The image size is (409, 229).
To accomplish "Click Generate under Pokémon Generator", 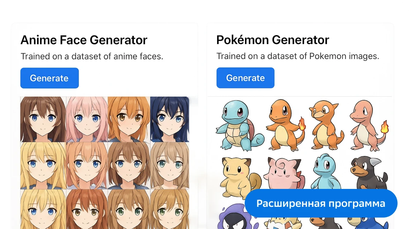I will coord(245,78).
